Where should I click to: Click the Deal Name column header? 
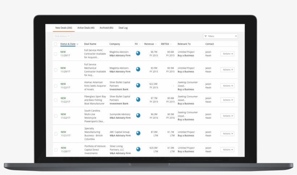[x=90, y=44]
